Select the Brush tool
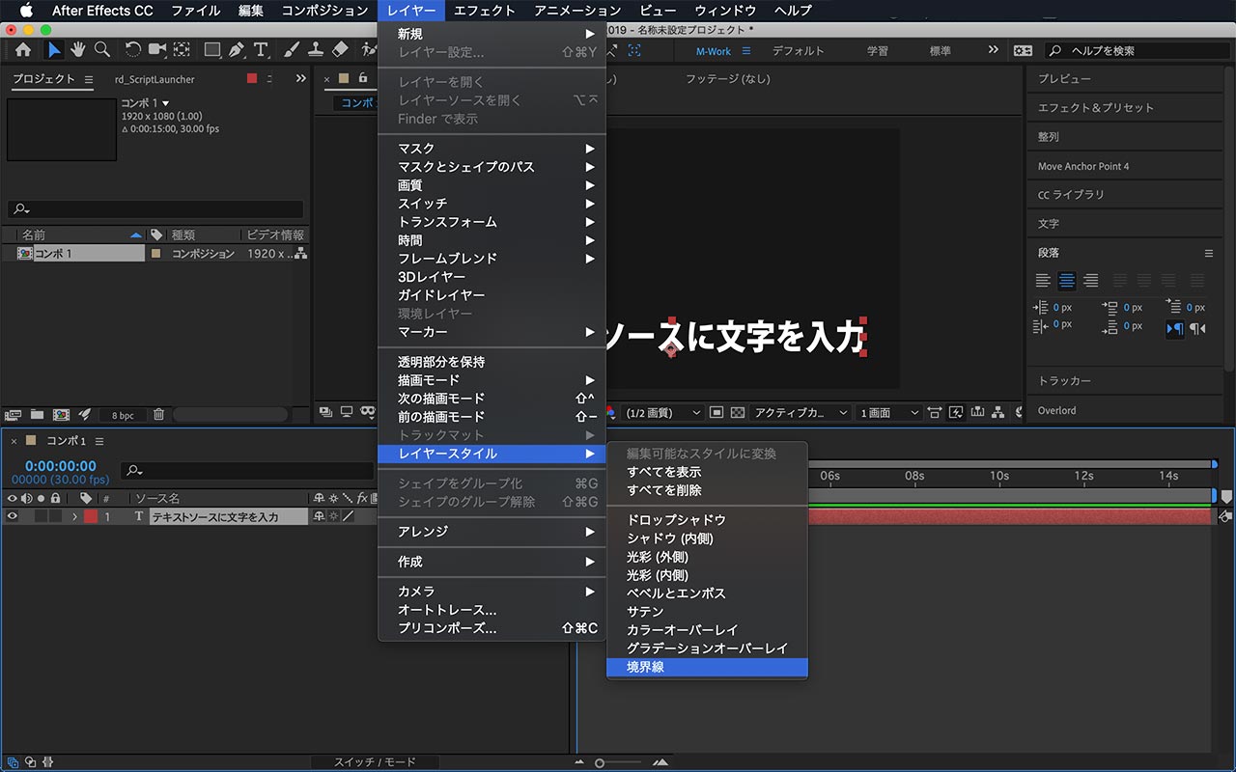 (292, 50)
